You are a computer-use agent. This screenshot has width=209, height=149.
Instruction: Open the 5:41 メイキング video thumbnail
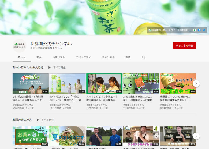pos(104,84)
